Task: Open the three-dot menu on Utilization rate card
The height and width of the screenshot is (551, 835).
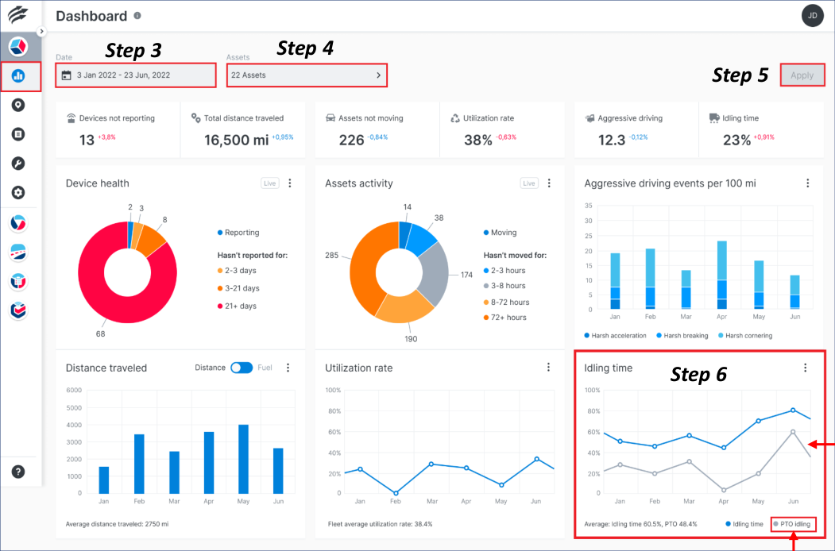Action: tap(548, 367)
